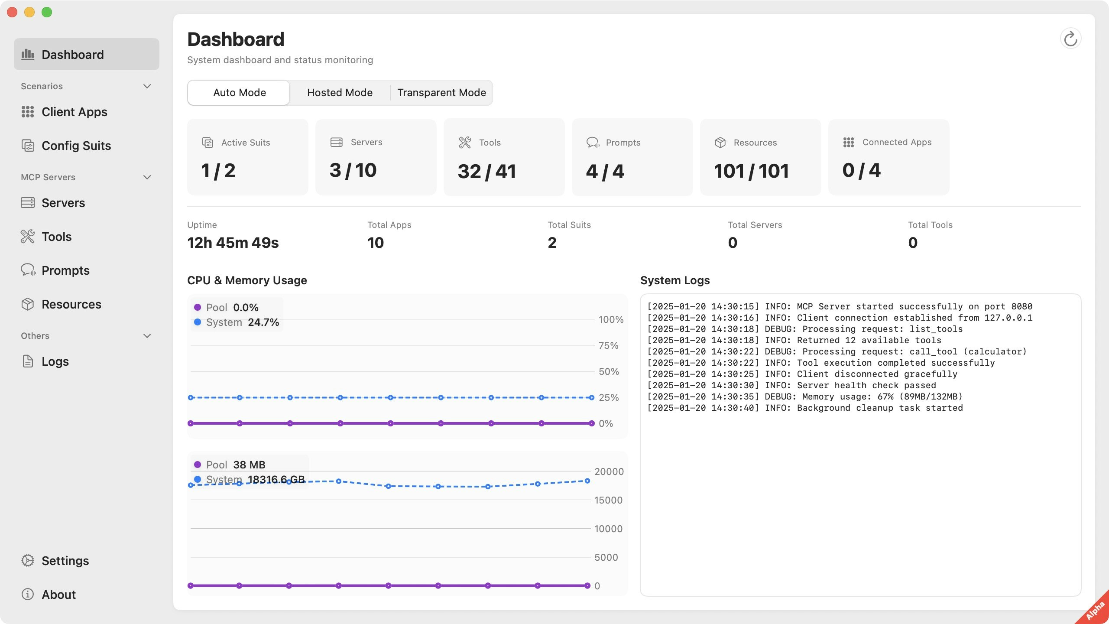Collapse the Scenarios sidebar section
The image size is (1109, 624).
click(x=147, y=86)
